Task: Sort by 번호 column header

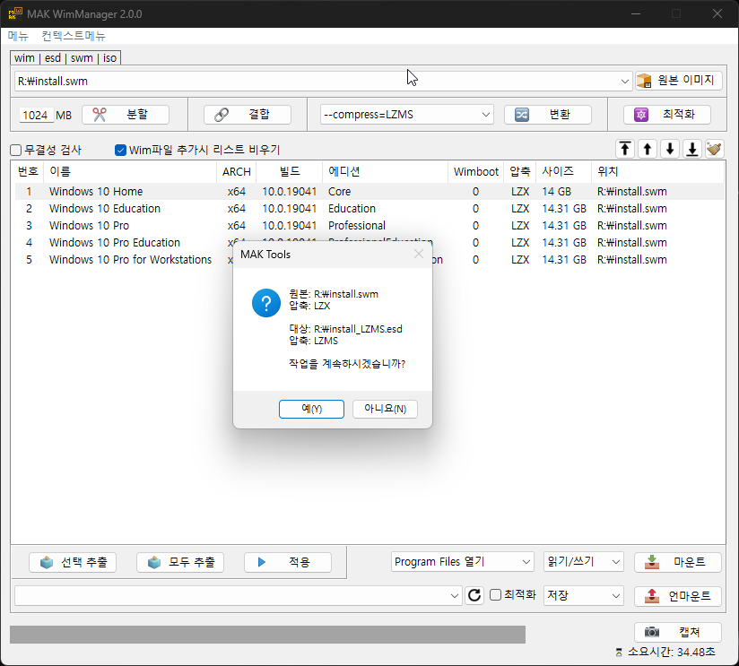Action: [28, 171]
